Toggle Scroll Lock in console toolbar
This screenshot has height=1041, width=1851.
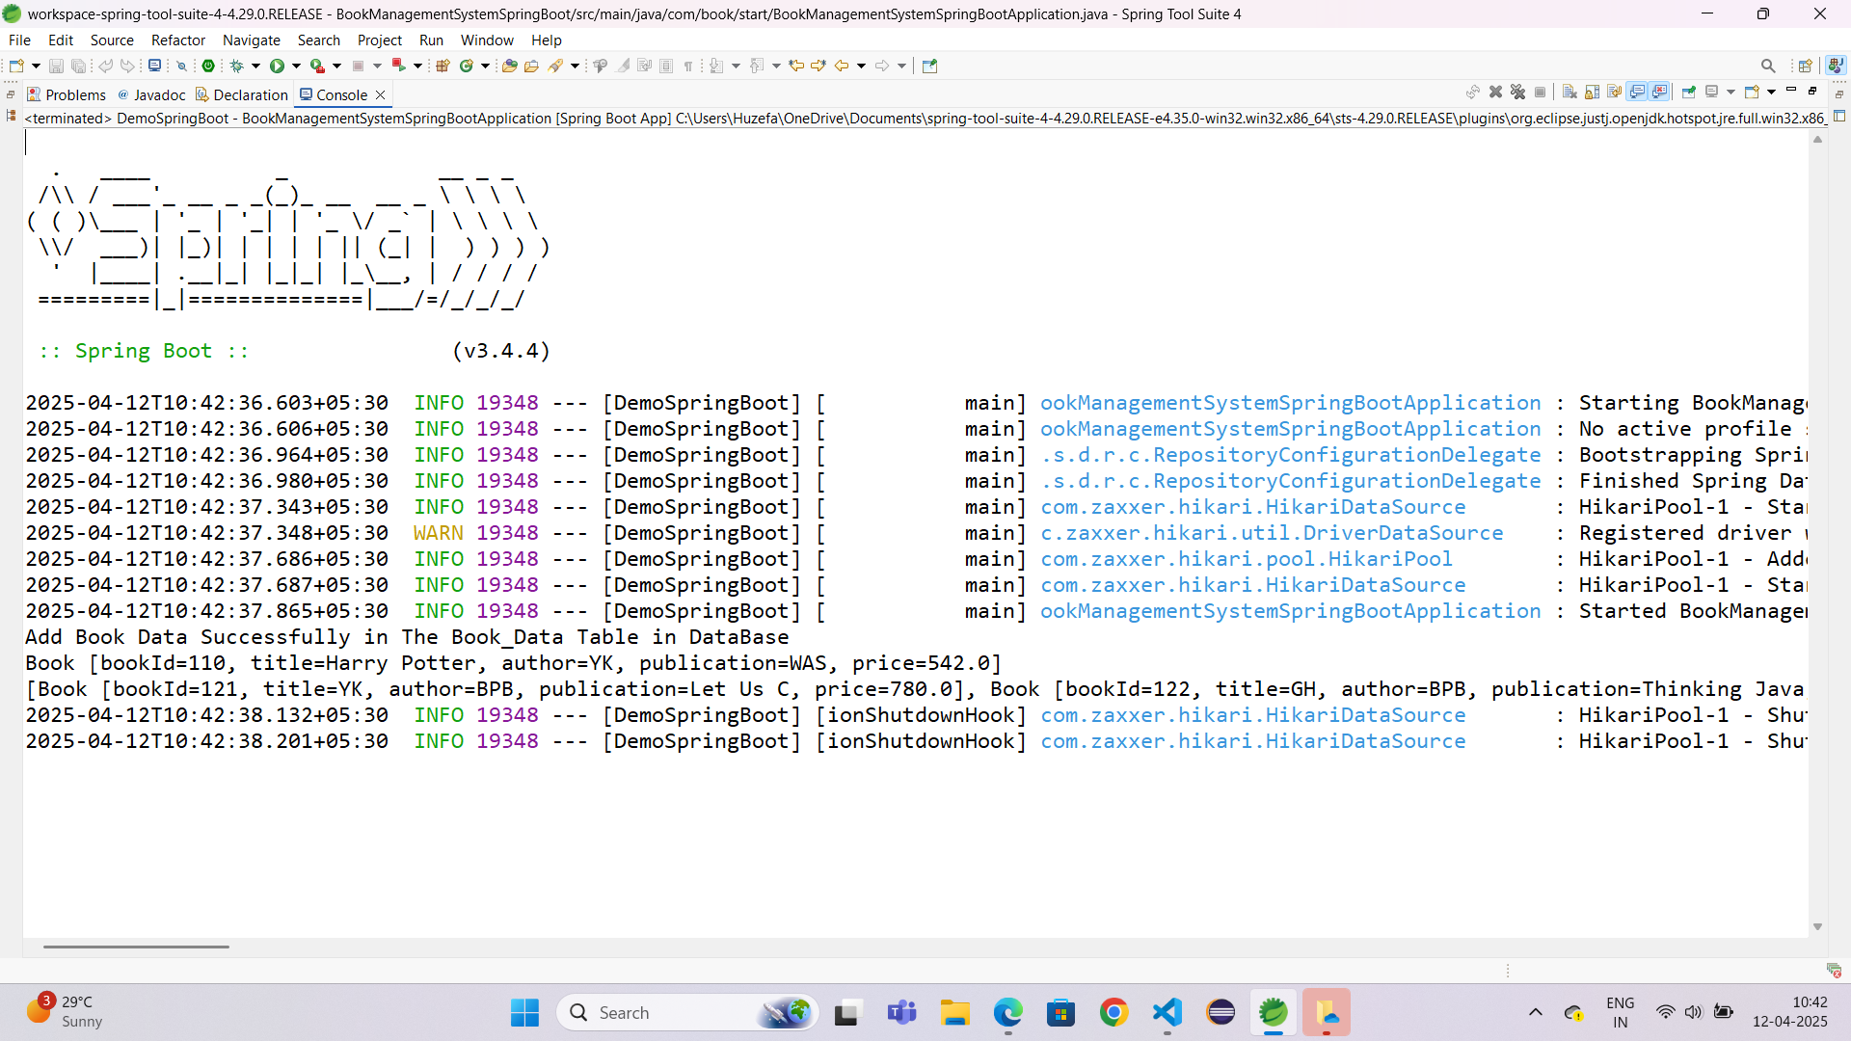click(1592, 92)
